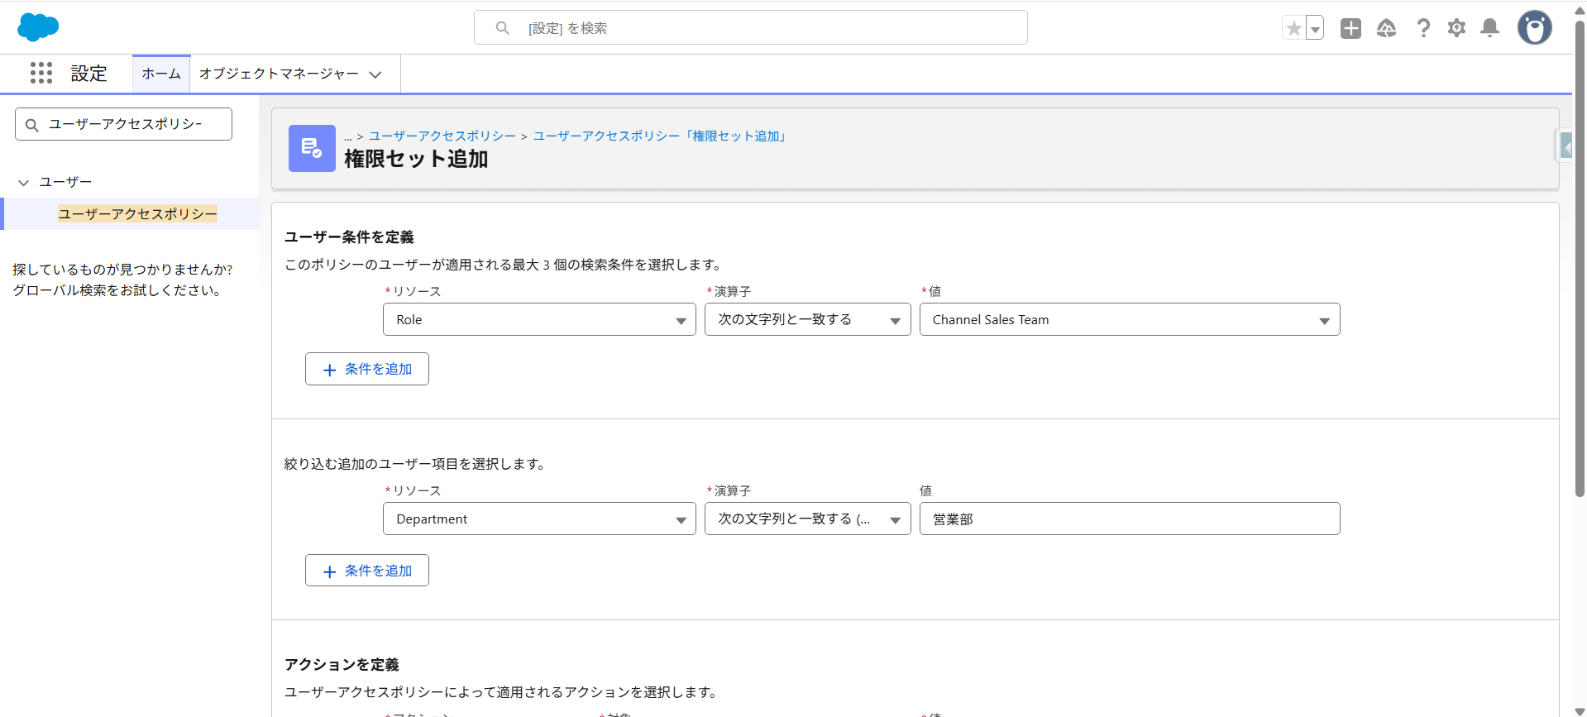Open the App Launcher grid icon

pos(41,73)
